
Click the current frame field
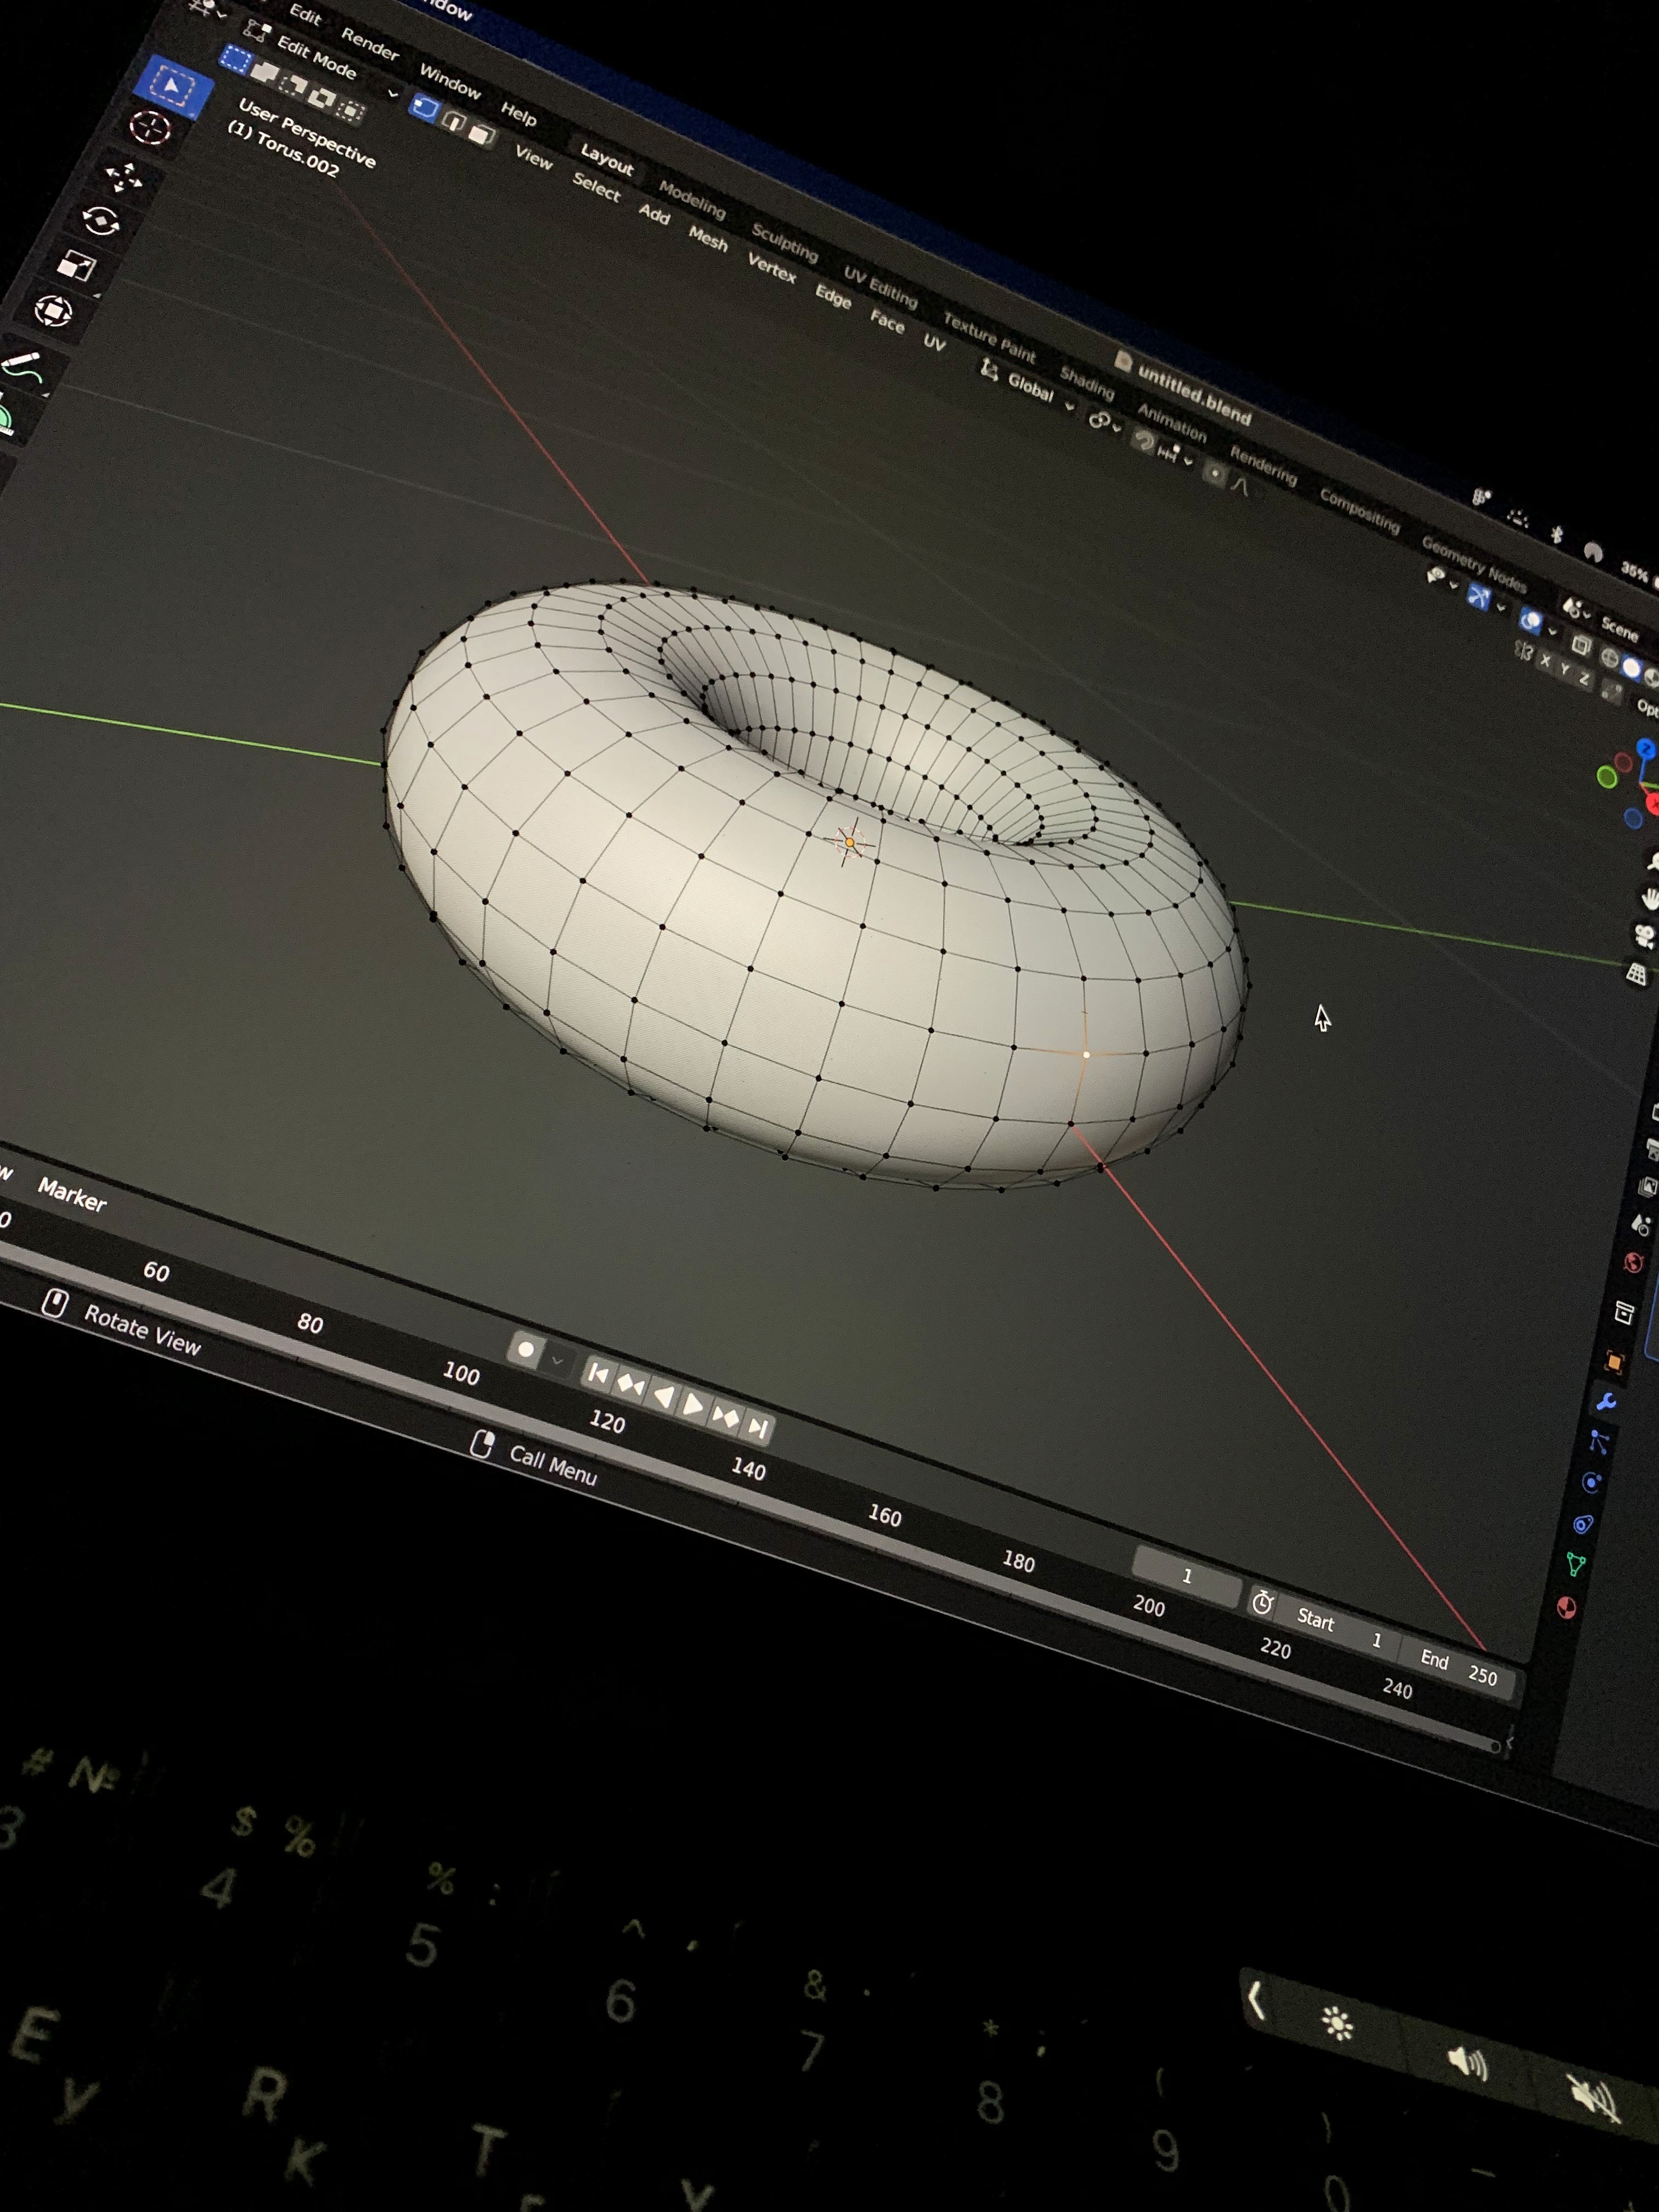click(1188, 1576)
